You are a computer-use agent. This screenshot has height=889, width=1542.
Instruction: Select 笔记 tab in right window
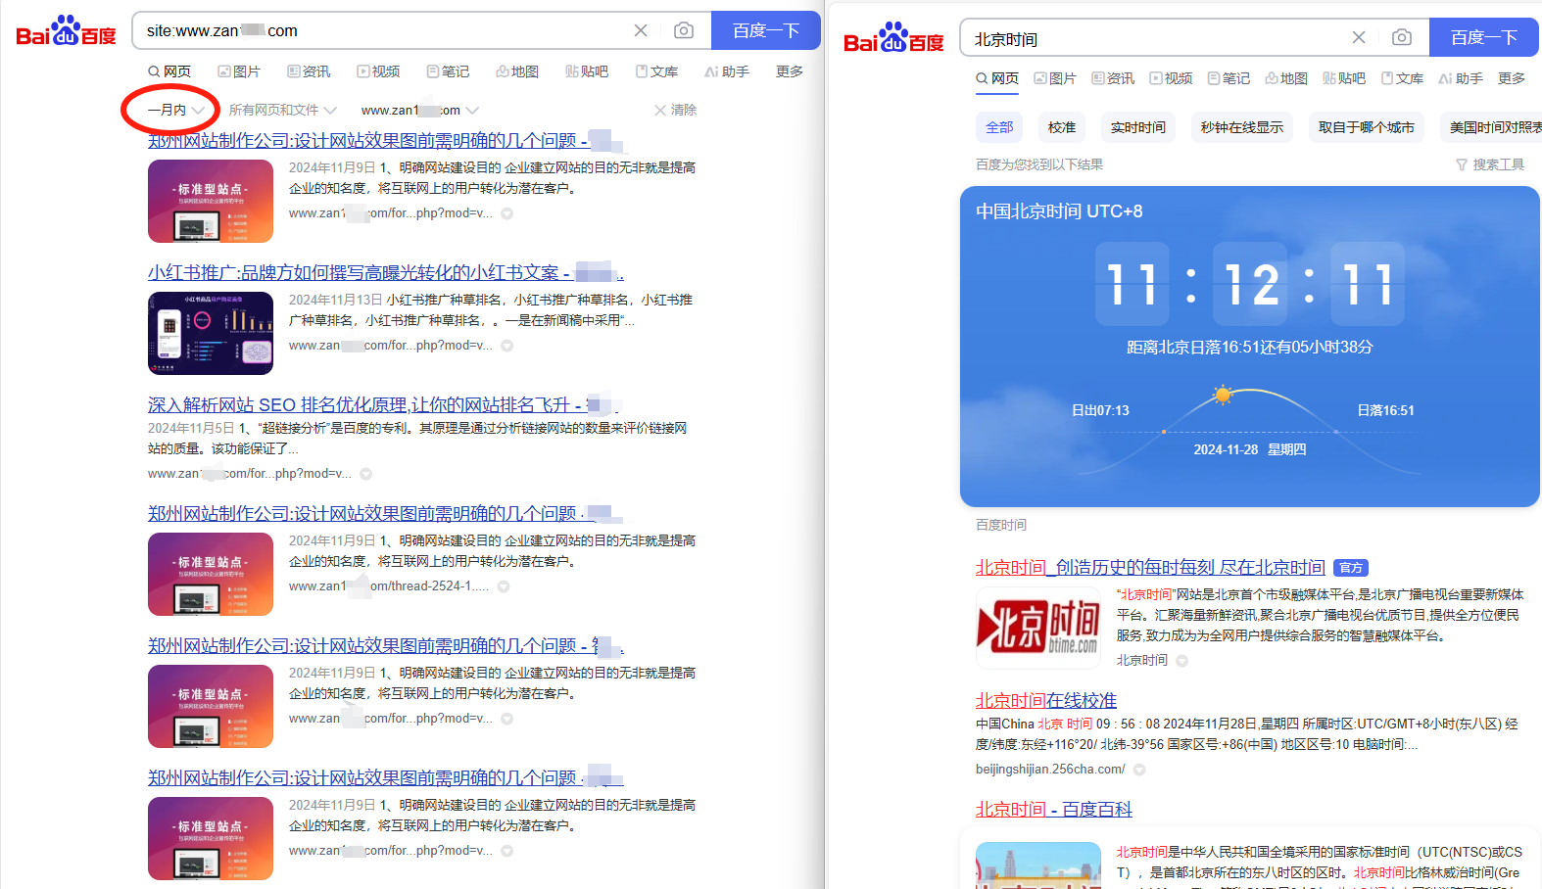click(x=1229, y=78)
